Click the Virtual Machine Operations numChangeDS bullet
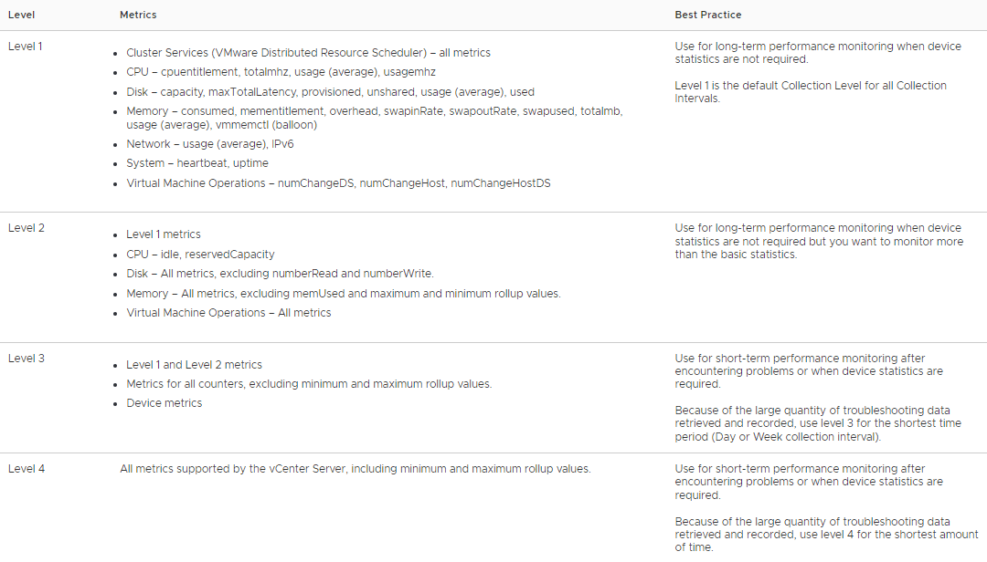The height and width of the screenshot is (562, 987). (x=338, y=183)
